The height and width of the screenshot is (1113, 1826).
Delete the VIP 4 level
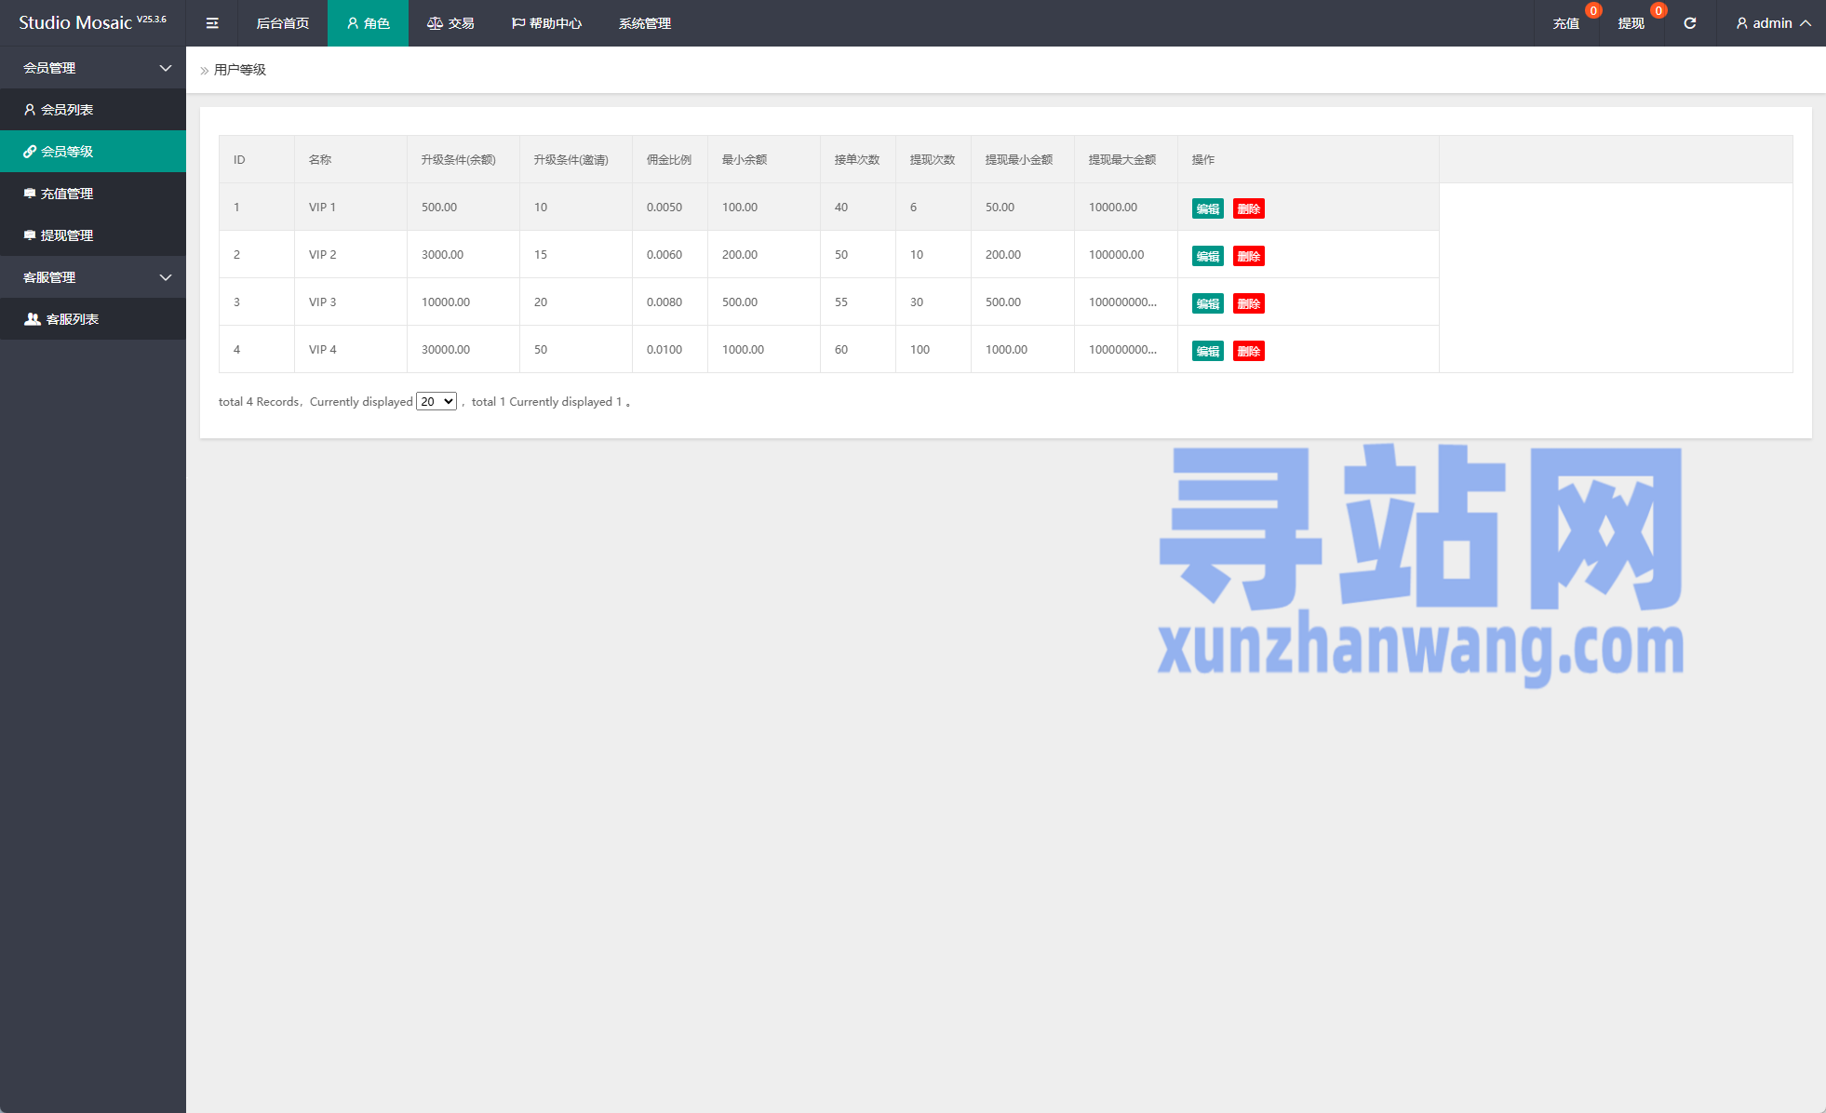1249,351
